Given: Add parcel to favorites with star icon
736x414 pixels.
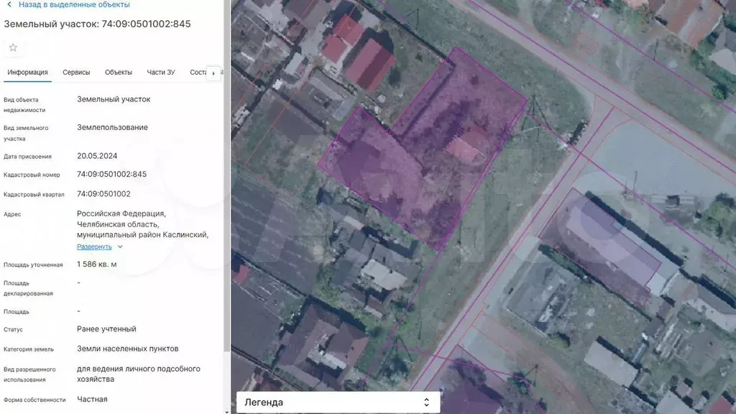Looking at the screenshot, I should tap(13, 47).
